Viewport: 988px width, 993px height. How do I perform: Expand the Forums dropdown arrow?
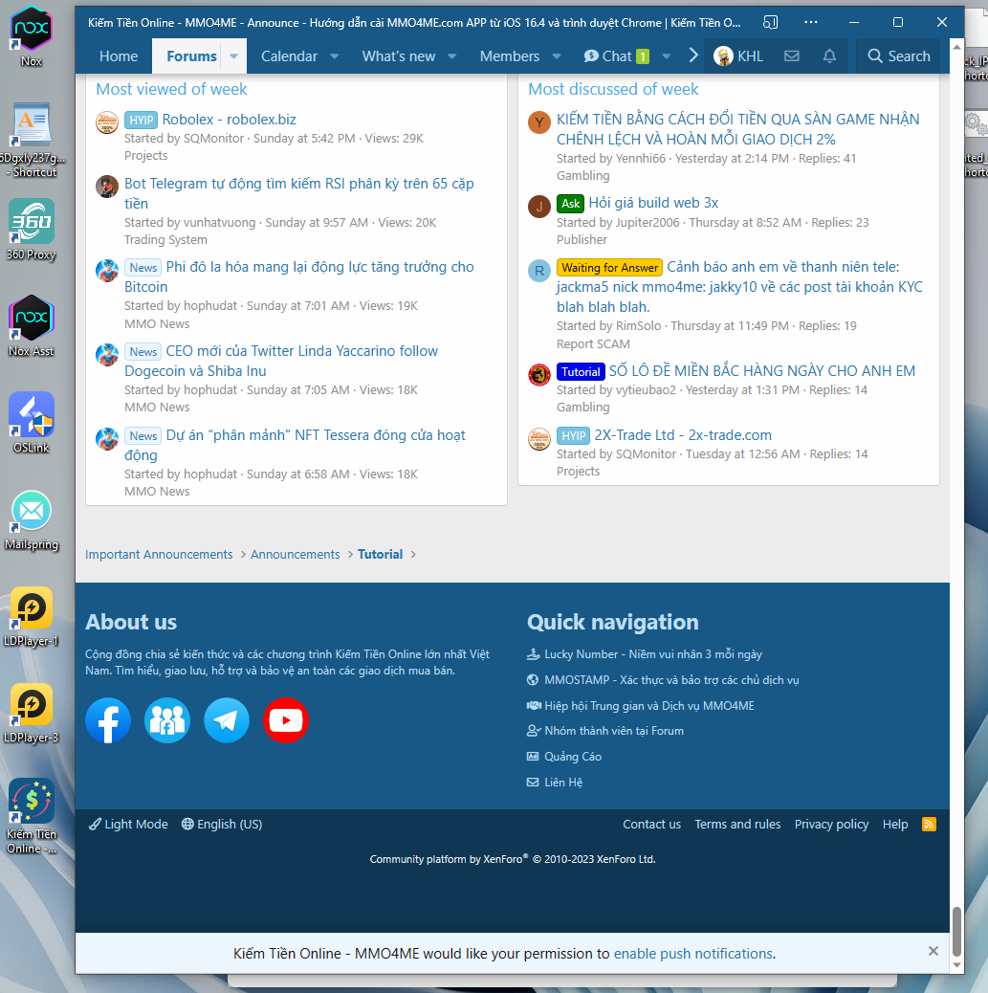coord(233,55)
